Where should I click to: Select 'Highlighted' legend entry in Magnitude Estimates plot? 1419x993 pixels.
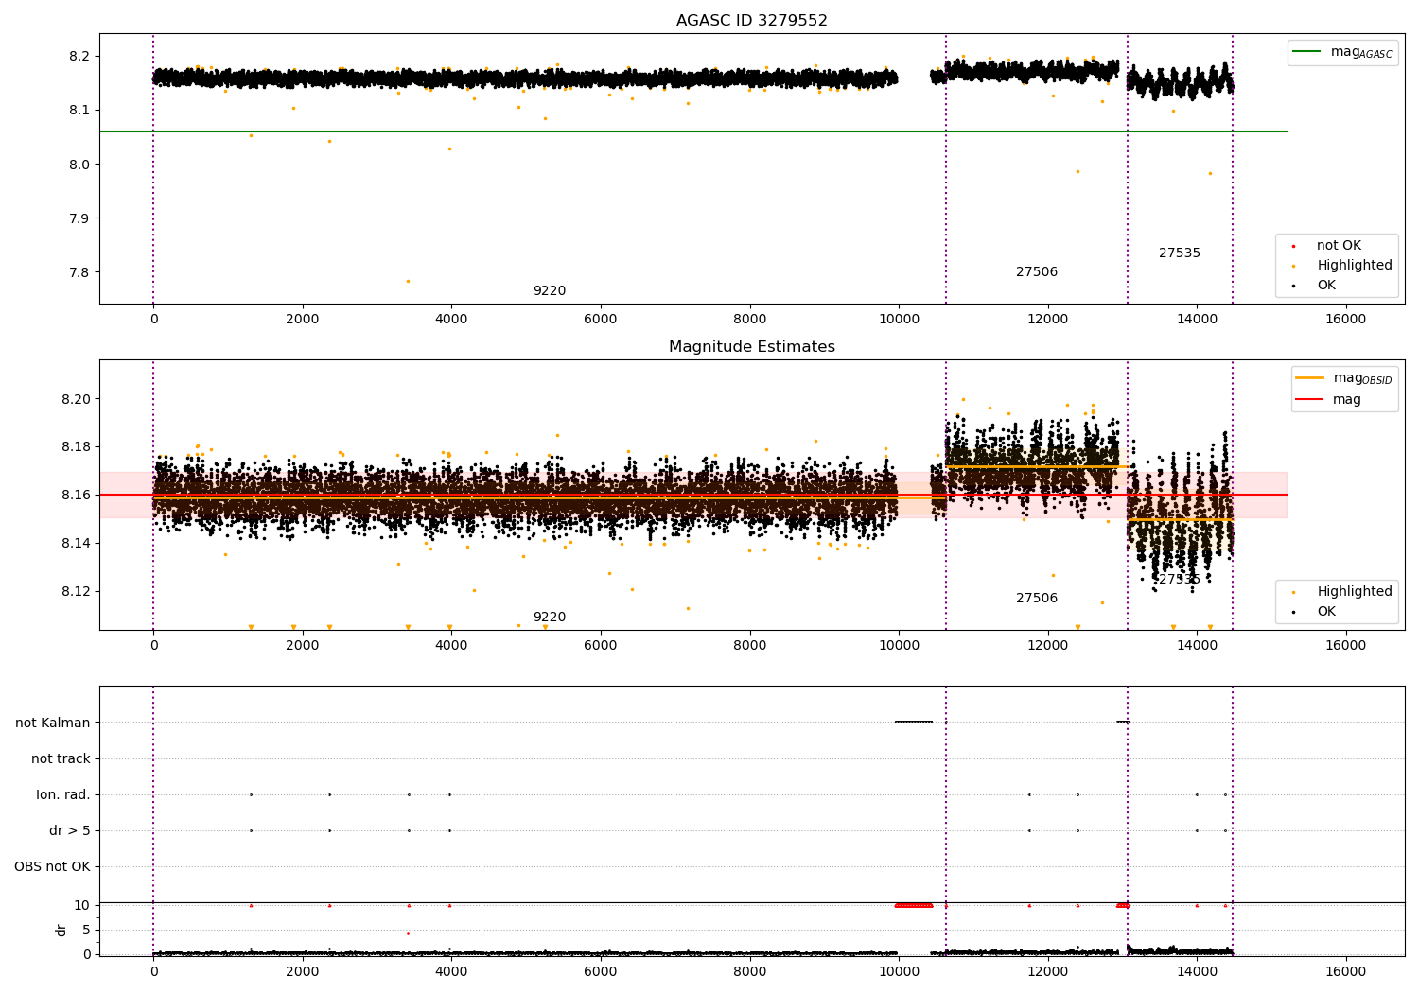[x=1355, y=591]
